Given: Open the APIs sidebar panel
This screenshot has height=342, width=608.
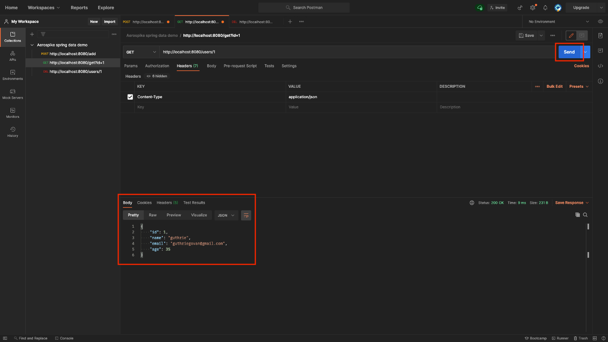Looking at the screenshot, I should click(13, 56).
